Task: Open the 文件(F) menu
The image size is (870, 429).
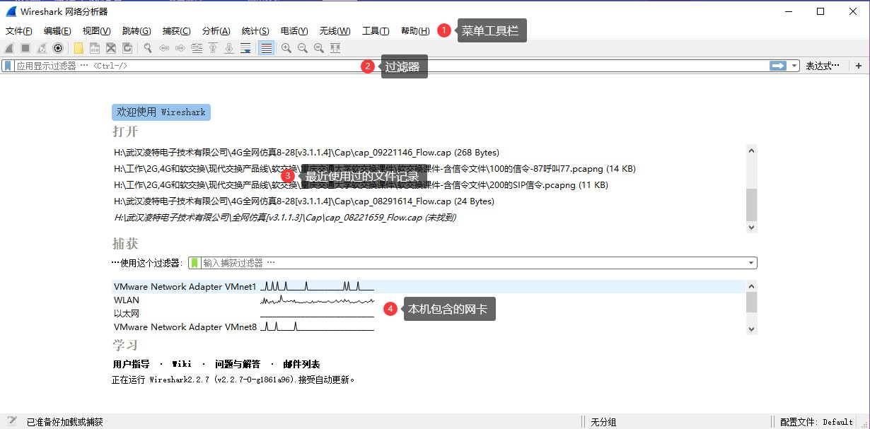Action: (x=19, y=31)
